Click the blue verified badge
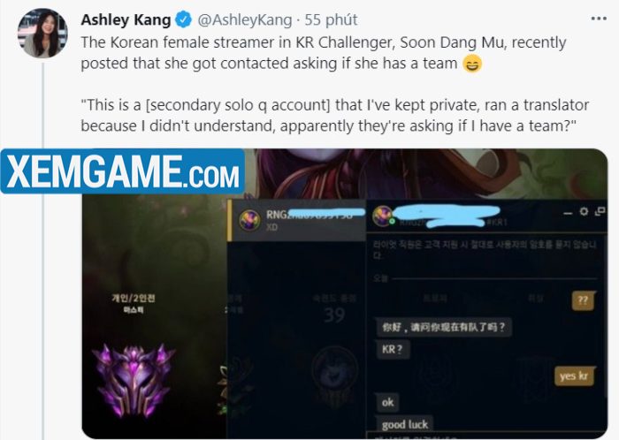 183,19
